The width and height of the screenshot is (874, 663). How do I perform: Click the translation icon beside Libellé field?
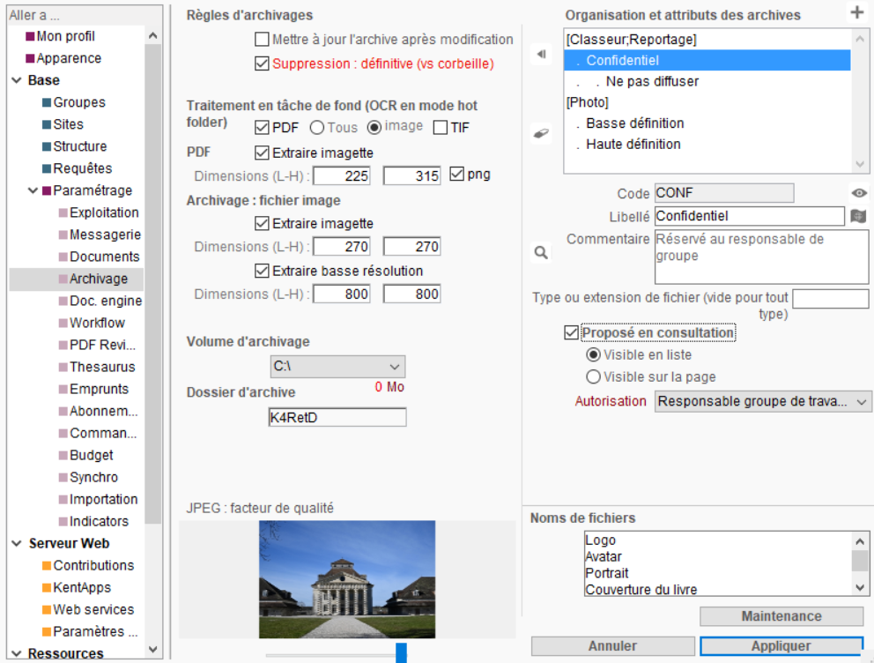coord(858,216)
